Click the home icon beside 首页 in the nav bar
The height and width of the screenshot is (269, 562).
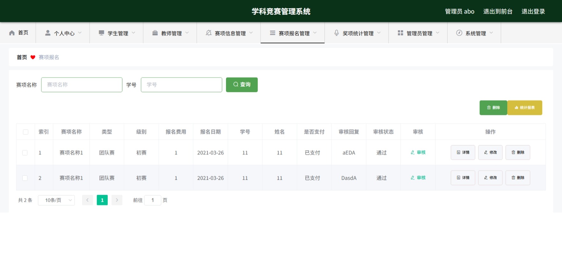tap(12, 33)
